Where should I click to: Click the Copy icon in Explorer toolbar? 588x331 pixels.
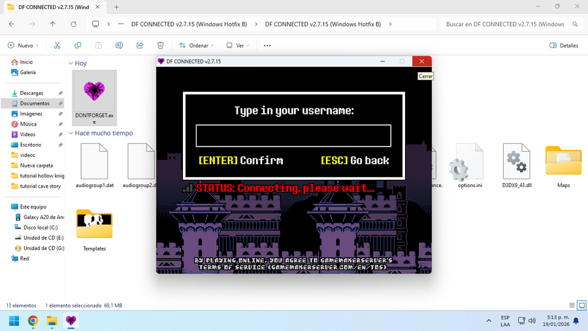coord(78,45)
